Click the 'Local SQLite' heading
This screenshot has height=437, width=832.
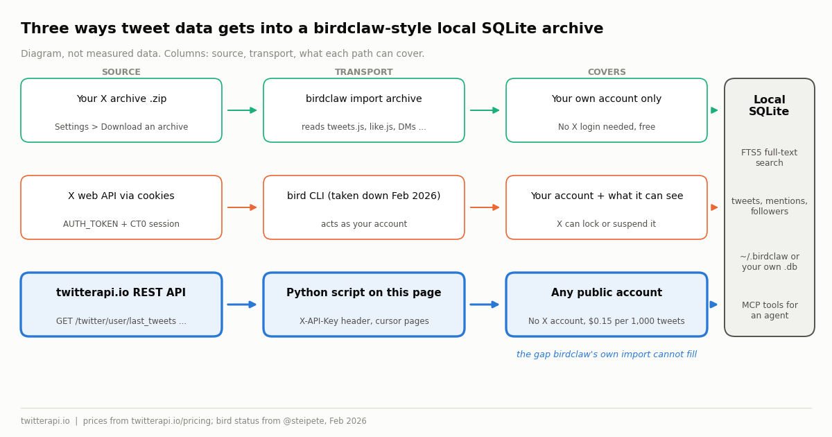tap(770, 106)
